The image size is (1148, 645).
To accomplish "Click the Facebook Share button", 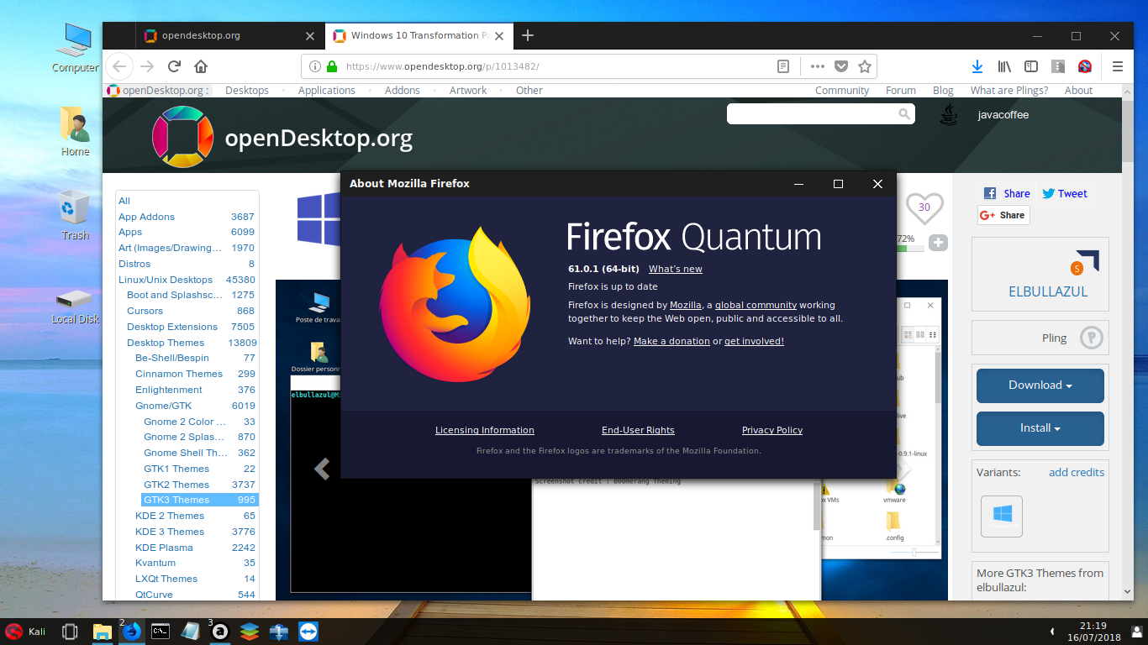I will click(1007, 193).
